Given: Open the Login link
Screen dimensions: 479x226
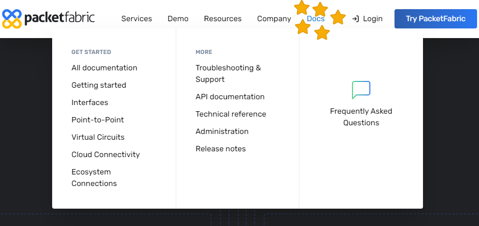Looking at the screenshot, I should click(x=372, y=19).
